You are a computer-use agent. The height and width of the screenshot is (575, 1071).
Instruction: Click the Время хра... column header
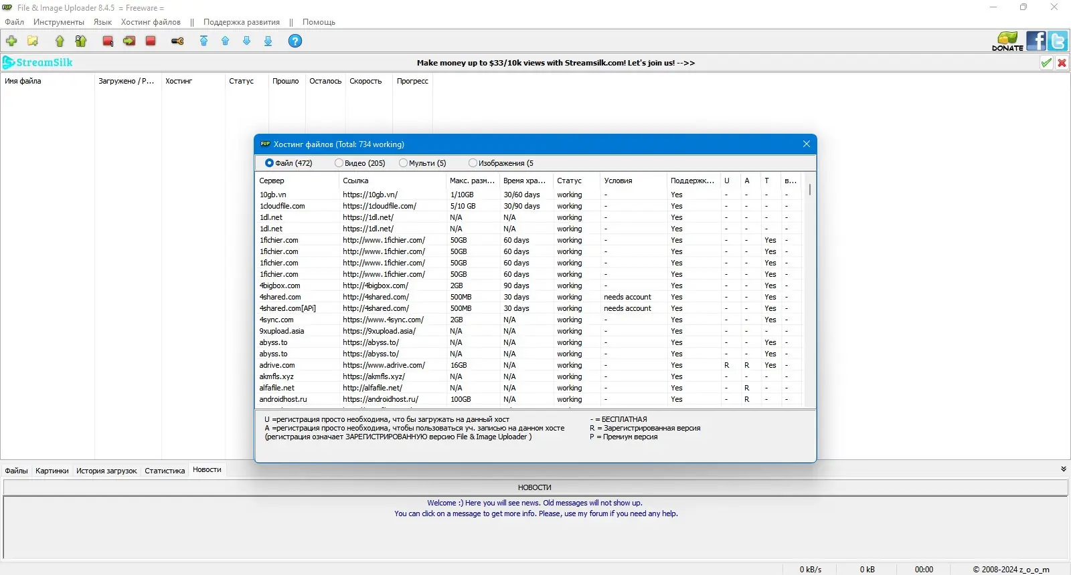click(526, 181)
